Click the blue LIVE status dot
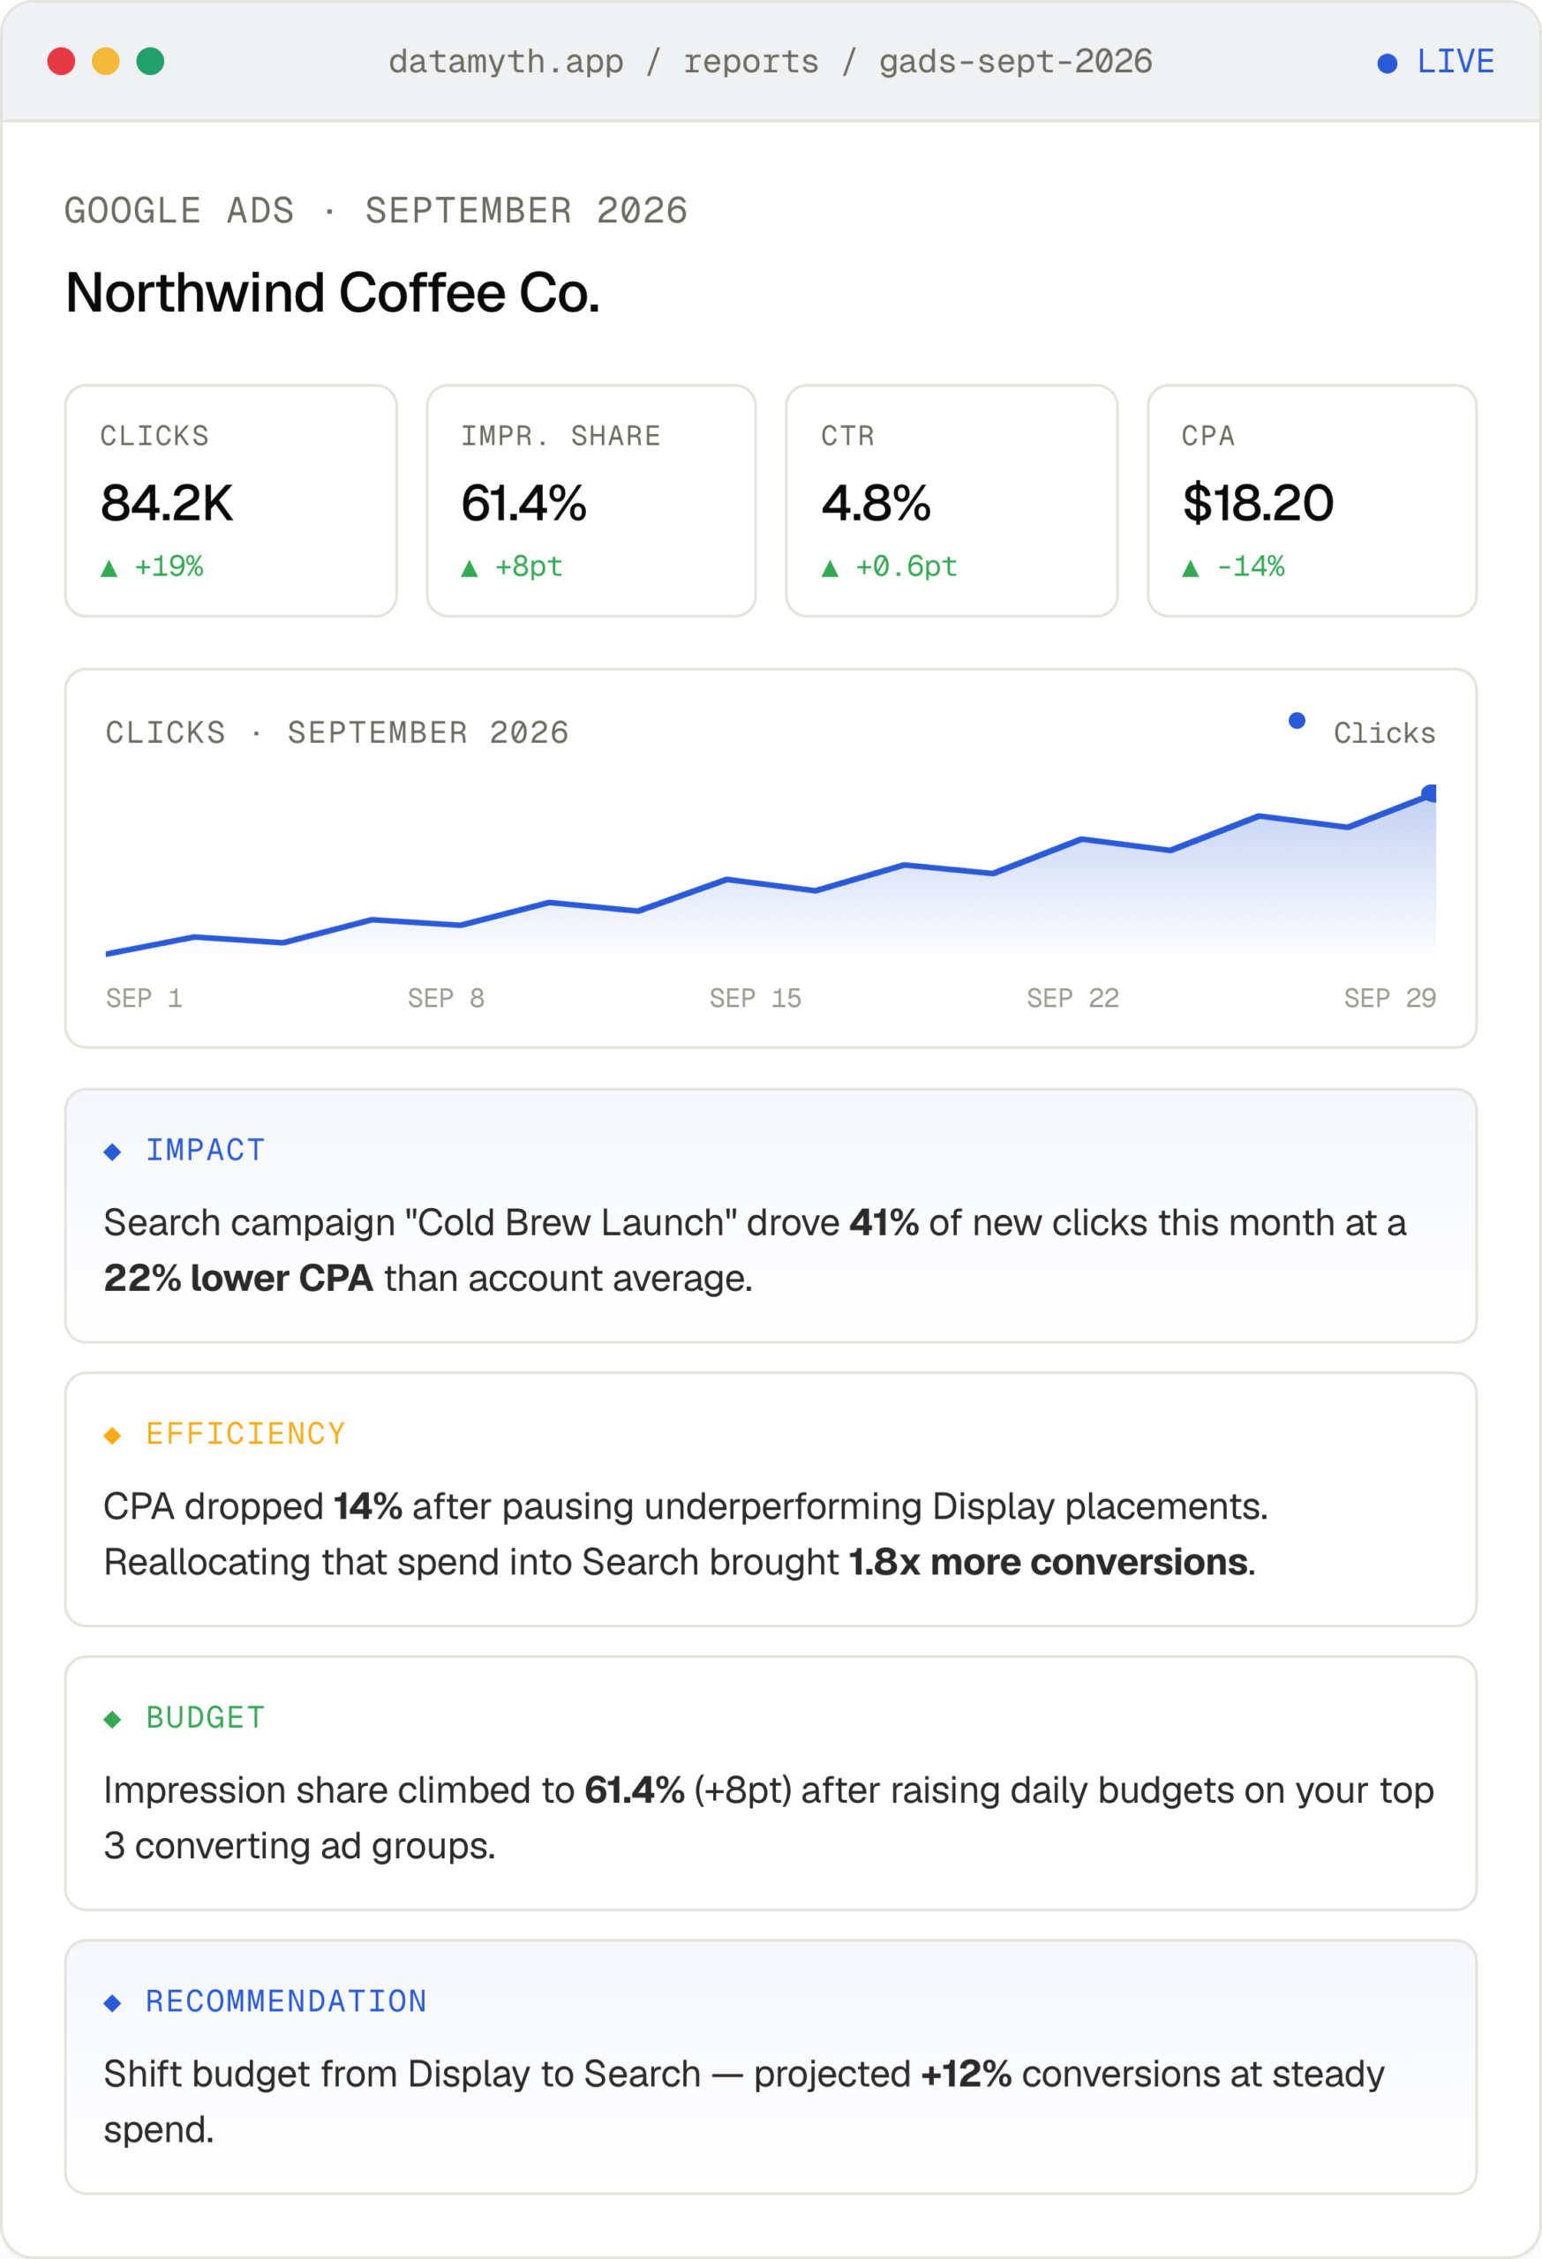This screenshot has height=2259, width=1542. click(1388, 64)
